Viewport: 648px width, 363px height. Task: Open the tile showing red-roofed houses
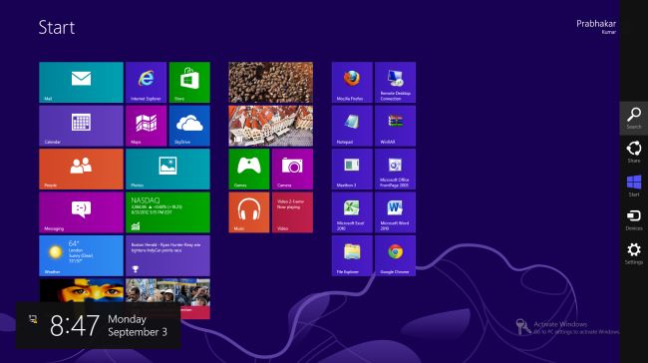(x=271, y=126)
